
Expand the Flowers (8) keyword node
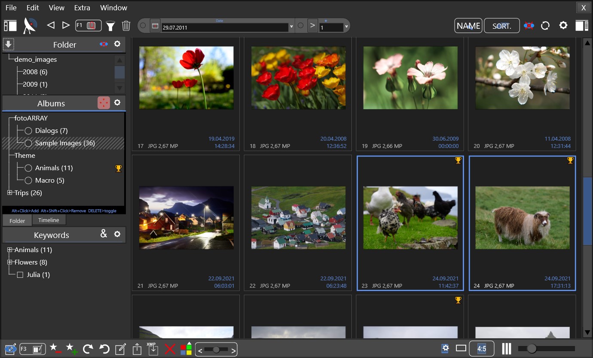(10, 262)
